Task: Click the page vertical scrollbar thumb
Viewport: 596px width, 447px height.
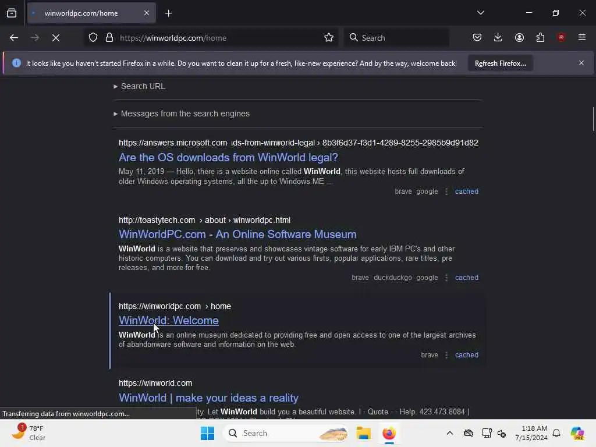Action: [x=593, y=119]
